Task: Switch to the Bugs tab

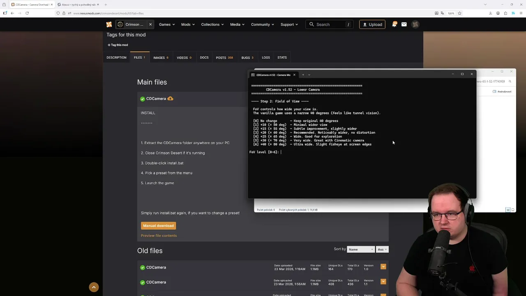Action: coord(247,58)
